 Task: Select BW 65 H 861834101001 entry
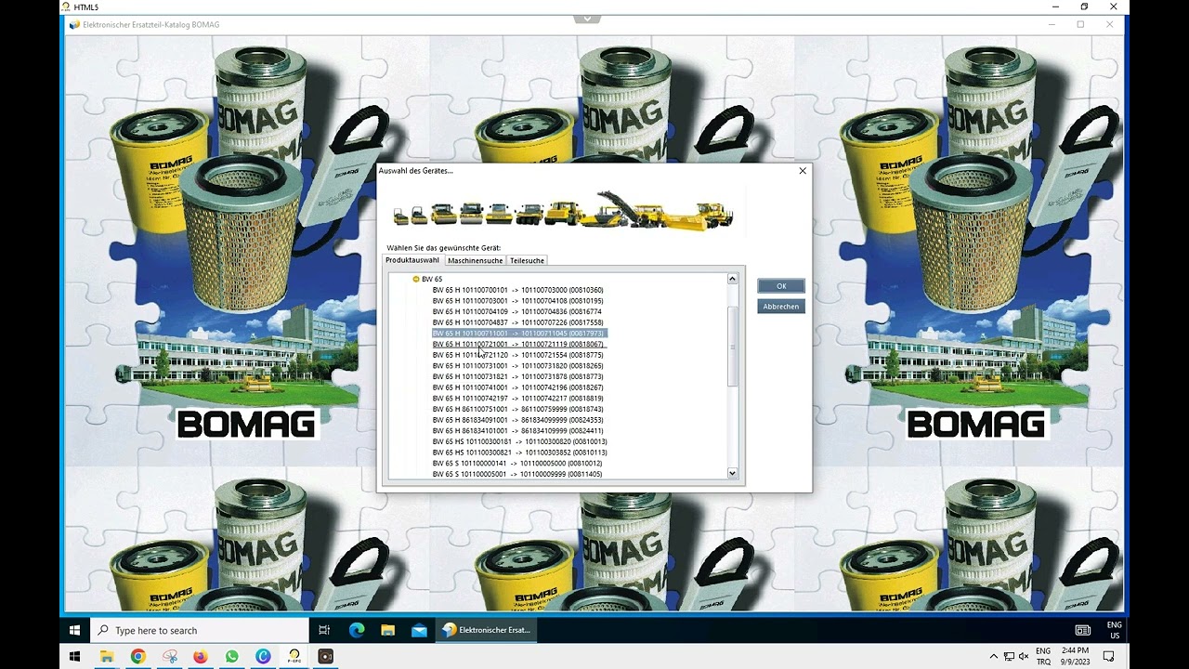click(x=517, y=431)
